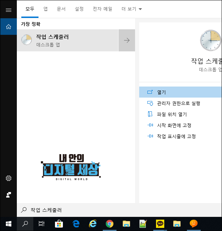This screenshot has width=222, height=231.
Task: Launch Microsoft Store from taskbar
Action: pyautogui.click(x=59, y=224)
